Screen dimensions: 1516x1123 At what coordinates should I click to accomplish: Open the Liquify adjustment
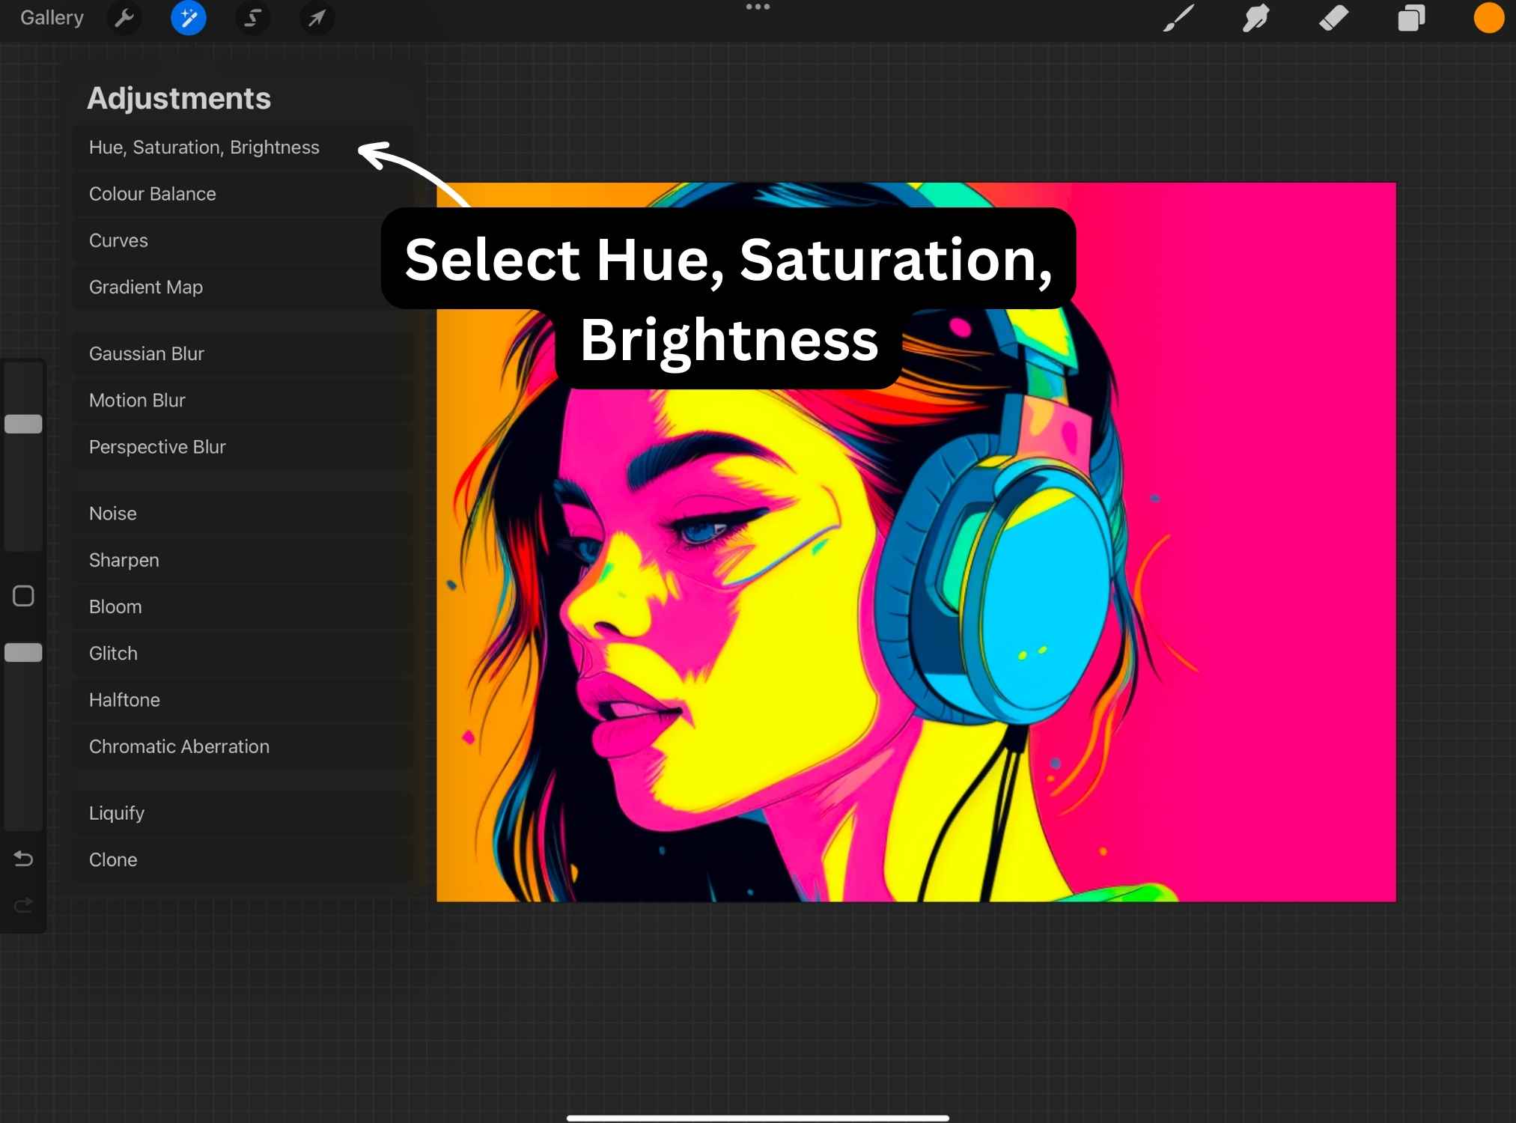click(x=117, y=813)
